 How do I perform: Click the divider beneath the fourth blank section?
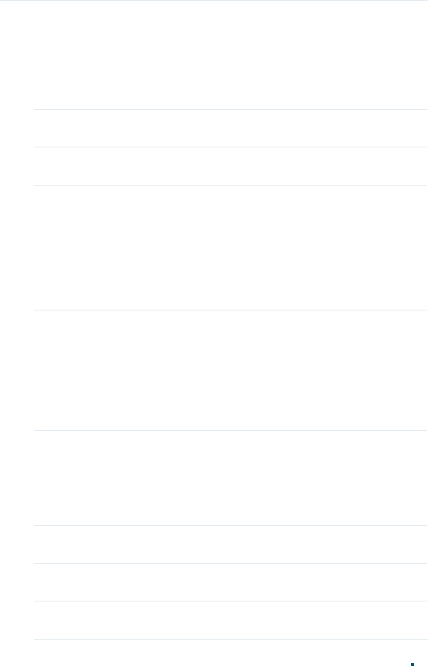coord(231,431)
